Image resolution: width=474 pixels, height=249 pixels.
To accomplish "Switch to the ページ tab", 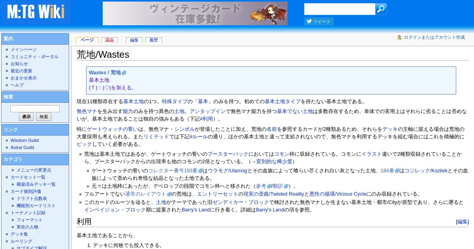I will 87,40.
